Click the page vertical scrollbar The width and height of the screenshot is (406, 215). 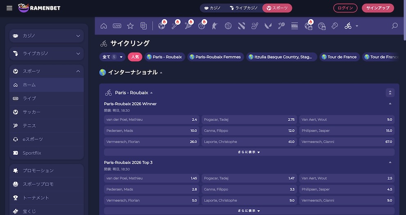tap(404, 20)
